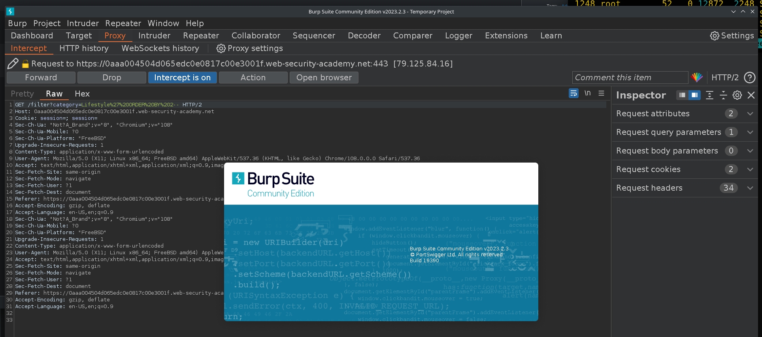Screen dimensions: 762x337
Task: Open the help question mark icon
Action: point(749,78)
